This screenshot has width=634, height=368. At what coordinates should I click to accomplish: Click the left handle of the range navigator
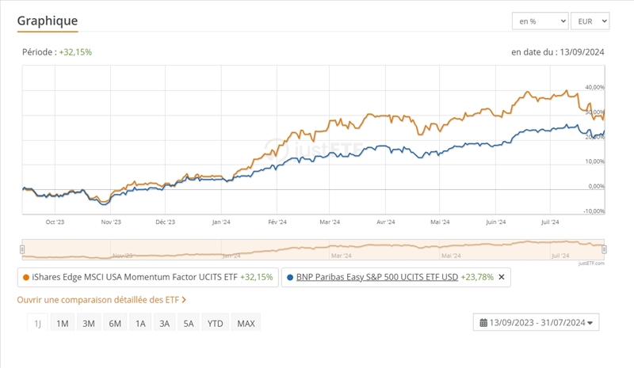pos(23,249)
